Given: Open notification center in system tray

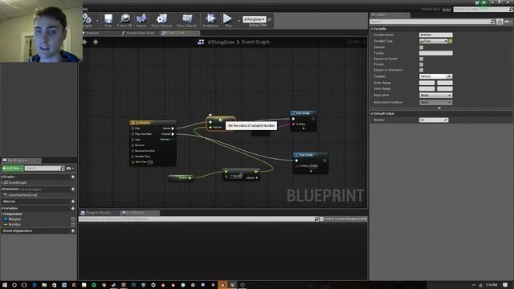Looking at the screenshot, I should point(505,285).
